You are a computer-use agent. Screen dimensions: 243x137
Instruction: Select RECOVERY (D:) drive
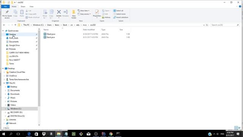click(x=16, y=112)
